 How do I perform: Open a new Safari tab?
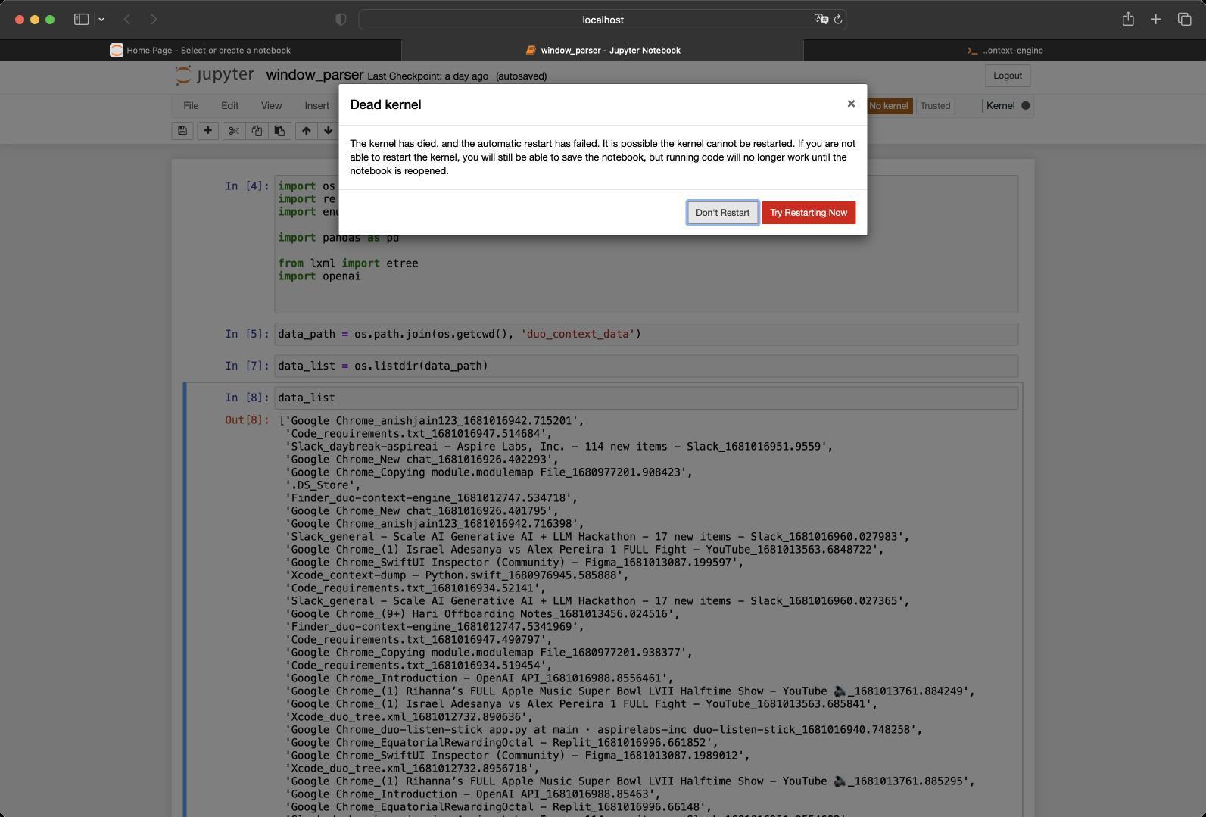1156,20
